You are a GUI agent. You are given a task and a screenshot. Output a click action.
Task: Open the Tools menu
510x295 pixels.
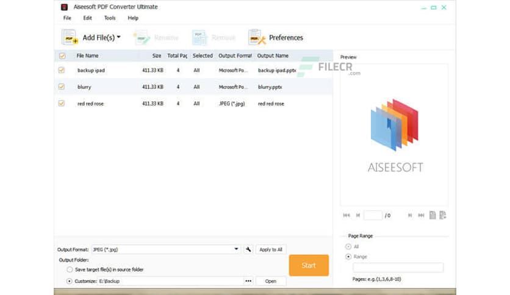pos(110,18)
